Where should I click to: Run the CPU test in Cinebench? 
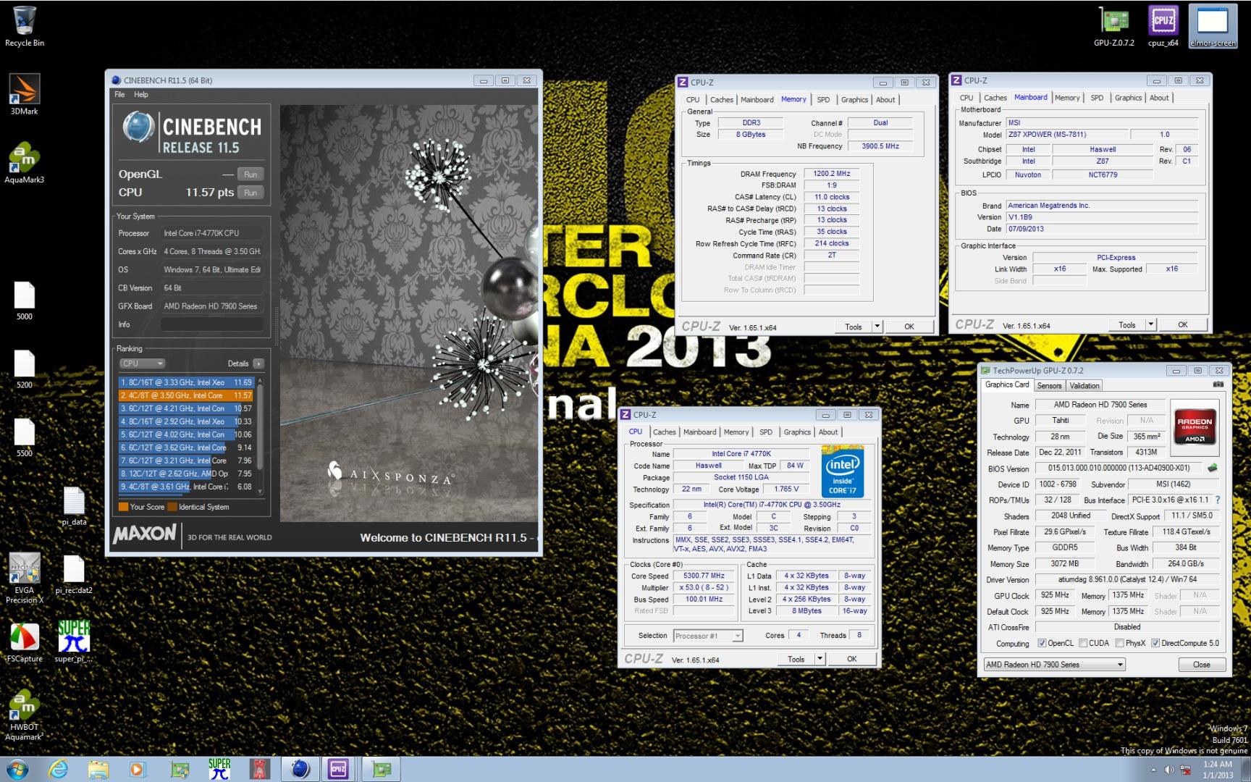click(250, 193)
